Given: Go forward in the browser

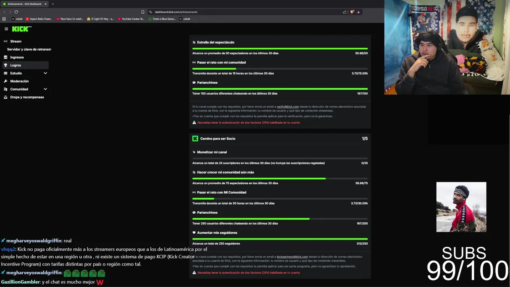Looking at the screenshot, I should [x=10, y=12].
